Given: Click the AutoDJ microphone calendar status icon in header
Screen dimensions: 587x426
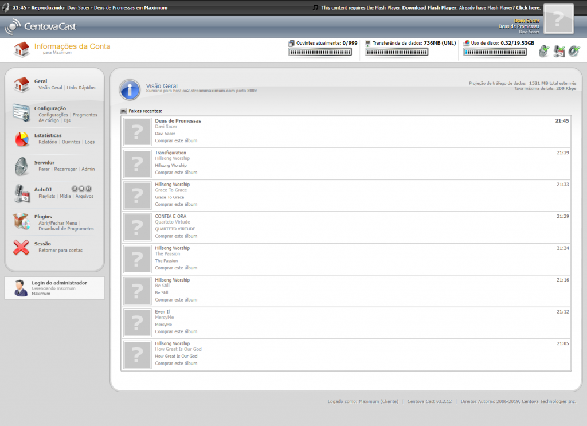Looking at the screenshot, I should [x=559, y=51].
